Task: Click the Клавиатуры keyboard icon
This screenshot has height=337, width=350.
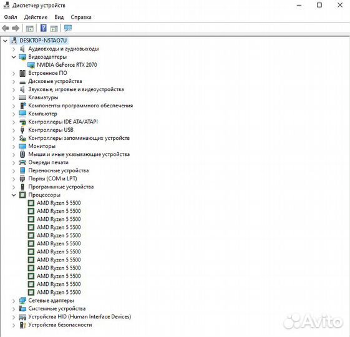Action: (x=22, y=97)
